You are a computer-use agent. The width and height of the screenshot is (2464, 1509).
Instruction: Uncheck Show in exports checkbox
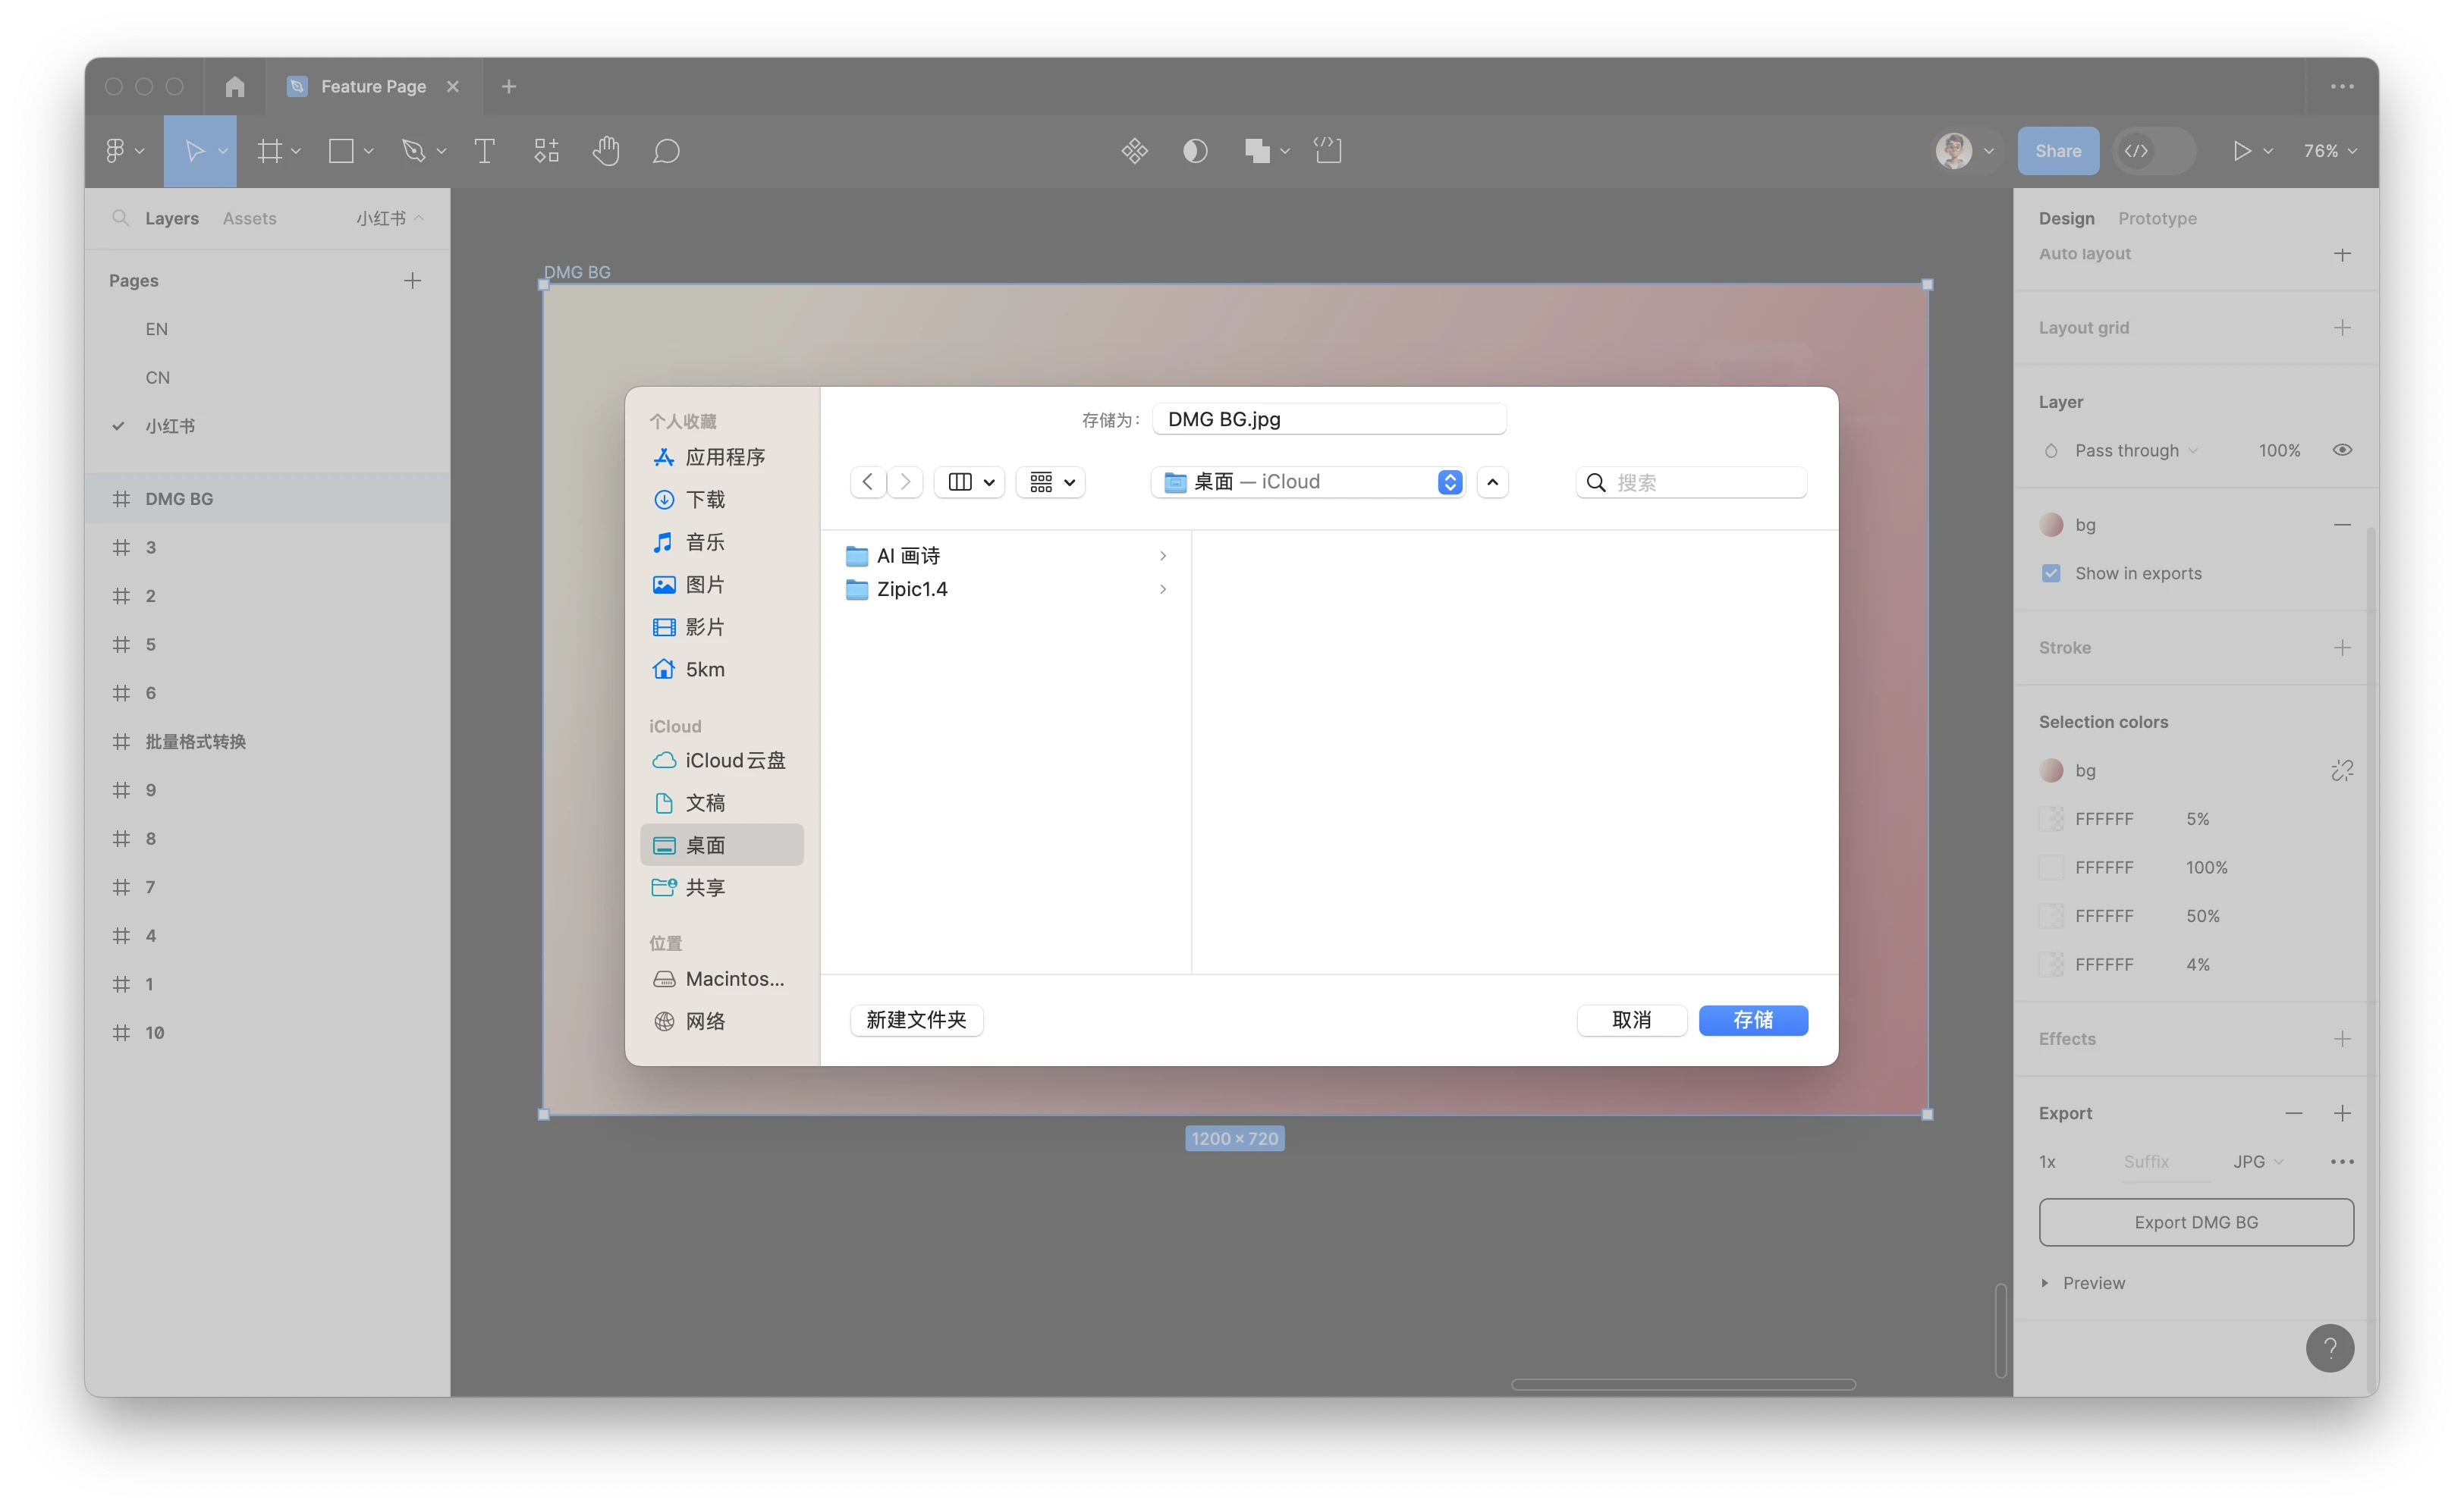click(x=2051, y=573)
